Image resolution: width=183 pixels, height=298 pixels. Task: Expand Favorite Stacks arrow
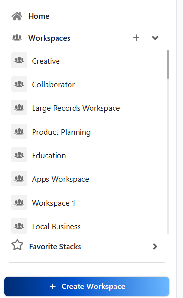click(x=155, y=246)
